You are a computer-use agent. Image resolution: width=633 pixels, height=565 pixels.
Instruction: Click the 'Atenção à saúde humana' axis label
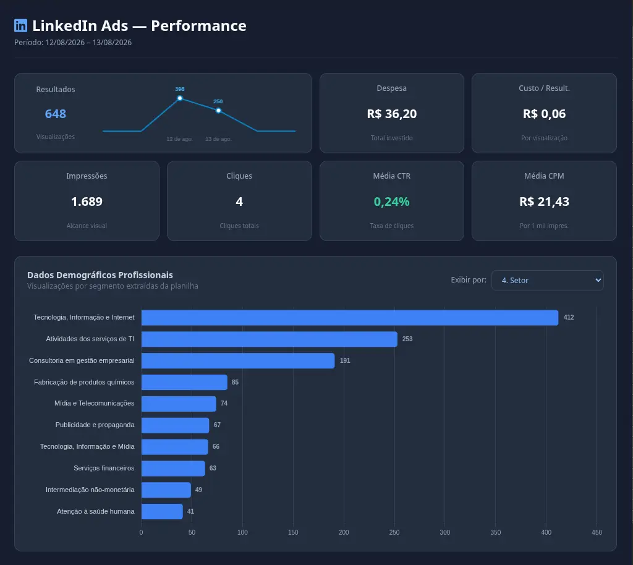(x=96, y=511)
